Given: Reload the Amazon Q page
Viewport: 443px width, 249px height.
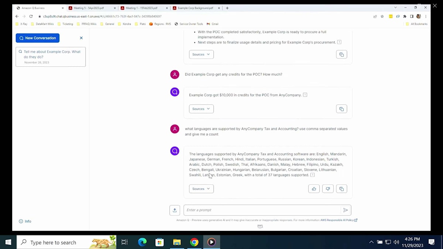Looking at the screenshot, I should tap(31, 16).
